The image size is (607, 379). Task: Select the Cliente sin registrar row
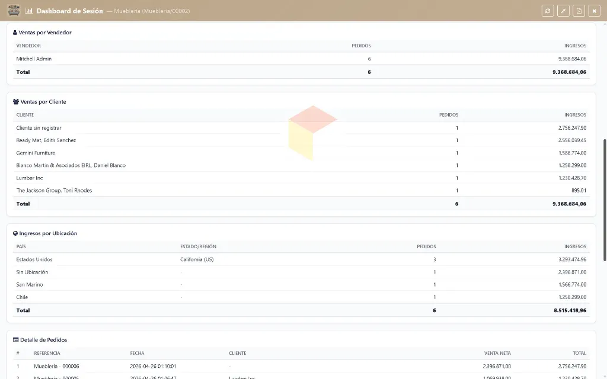point(301,128)
